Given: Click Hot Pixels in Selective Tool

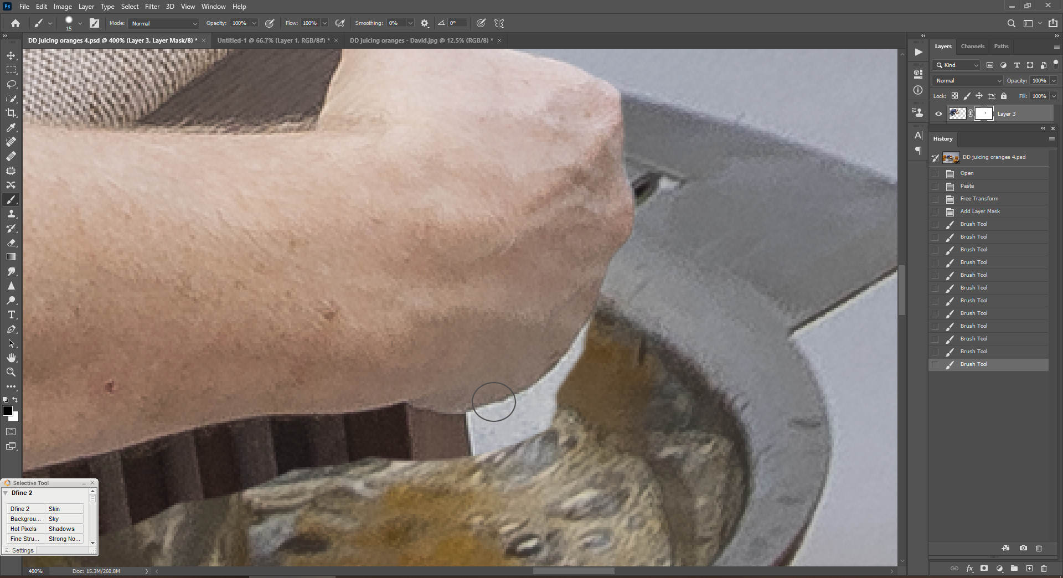Looking at the screenshot, I should point(25,529).
